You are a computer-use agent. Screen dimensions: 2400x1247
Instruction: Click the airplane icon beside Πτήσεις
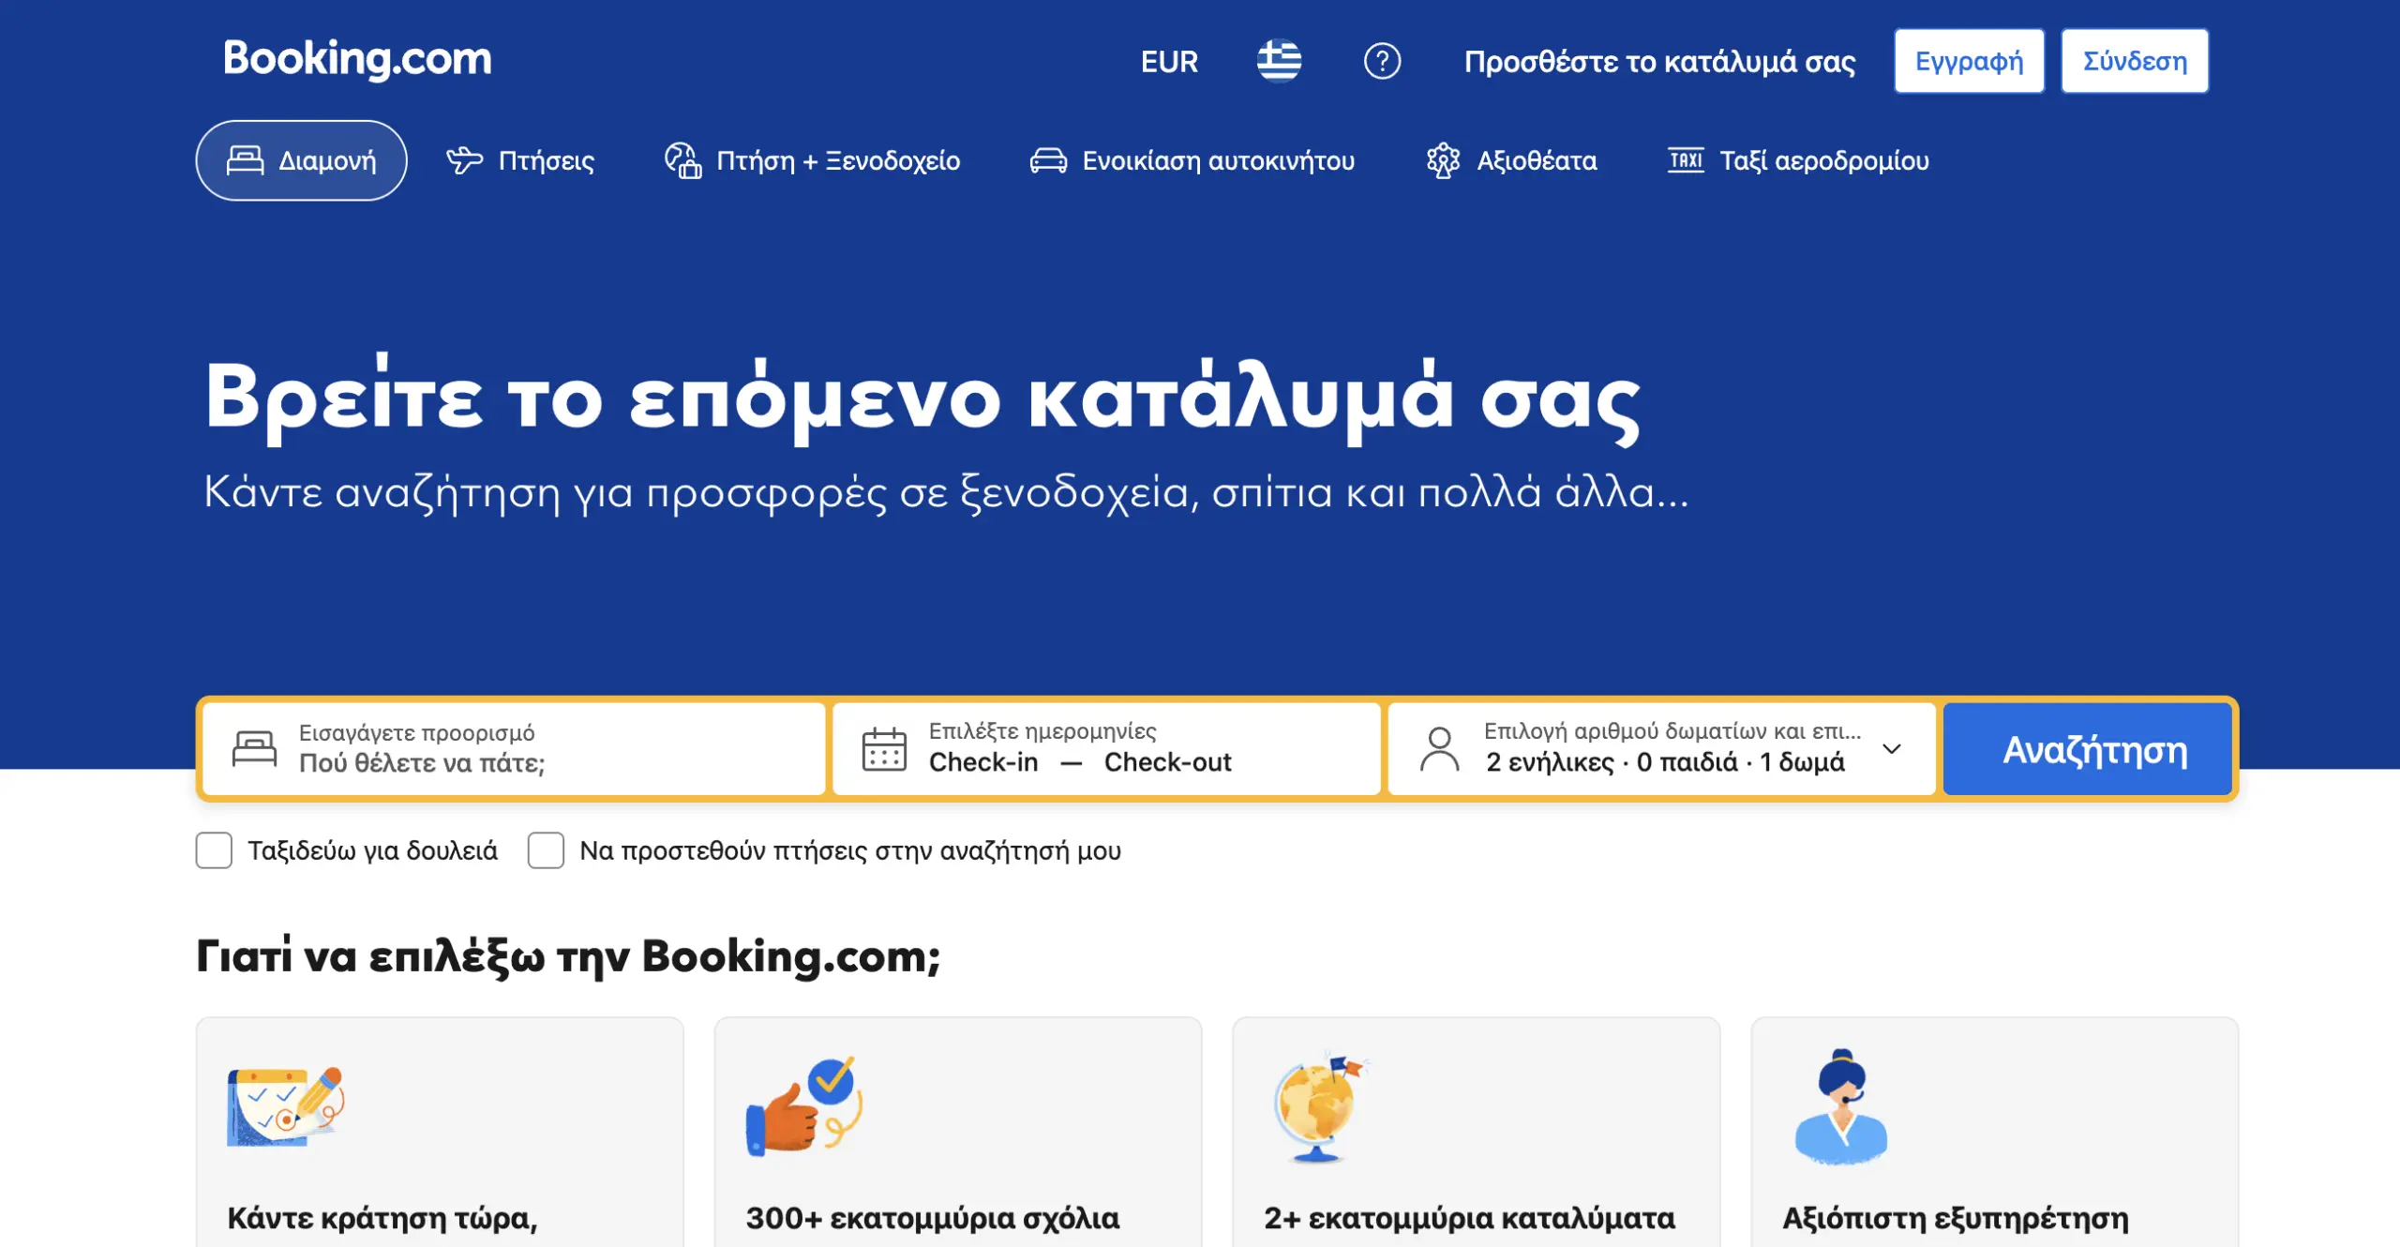point(464,160)
